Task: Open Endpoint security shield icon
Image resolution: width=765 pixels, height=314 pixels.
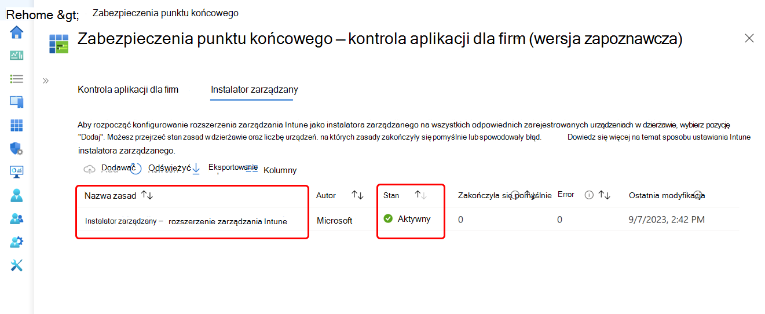Action: 17,148
